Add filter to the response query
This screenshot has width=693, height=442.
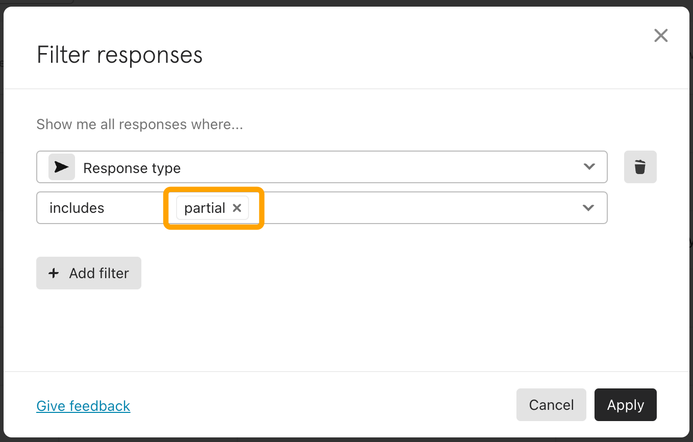point(89,273)
